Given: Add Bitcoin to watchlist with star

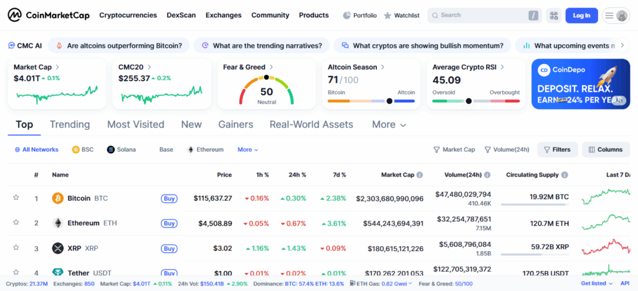Looking at the screenshot, I should pyautogui.click(x=16, y=198).
